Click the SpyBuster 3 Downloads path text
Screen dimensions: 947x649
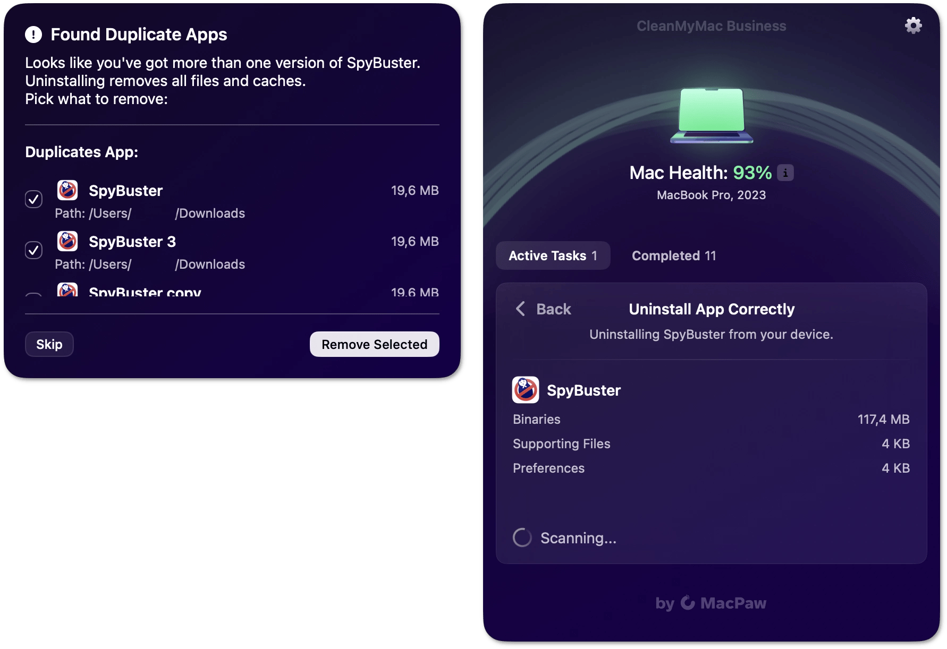pyautogui.click(x=150, y=264)
